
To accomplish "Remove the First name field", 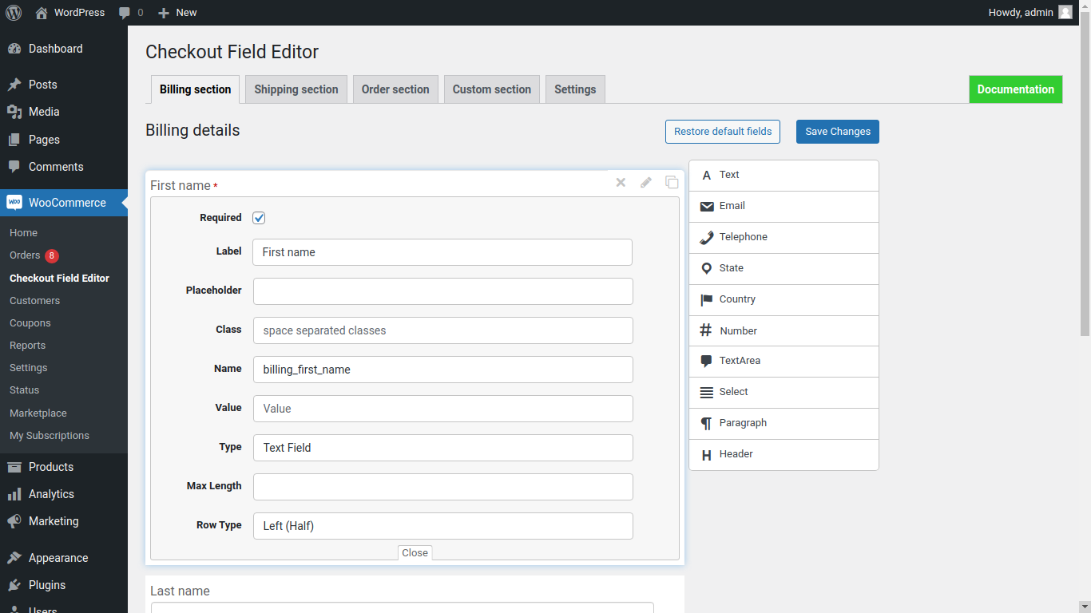I will click(x=621, y=183).
